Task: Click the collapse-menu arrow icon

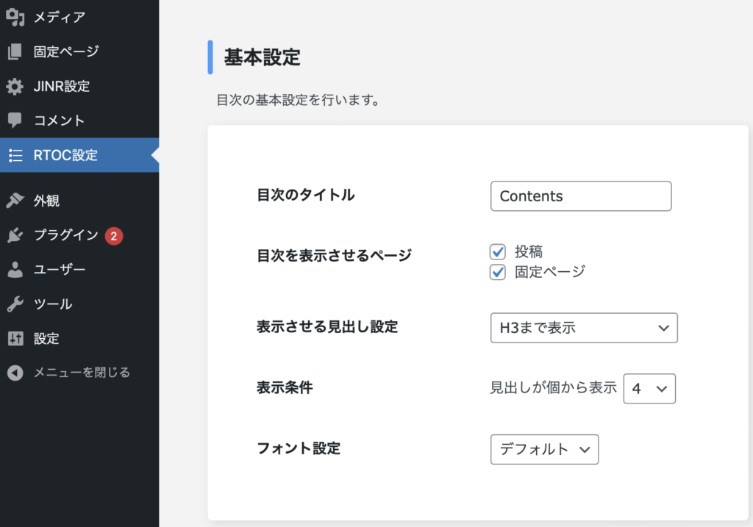Action: pyautogui.click(x=15, y=373)
